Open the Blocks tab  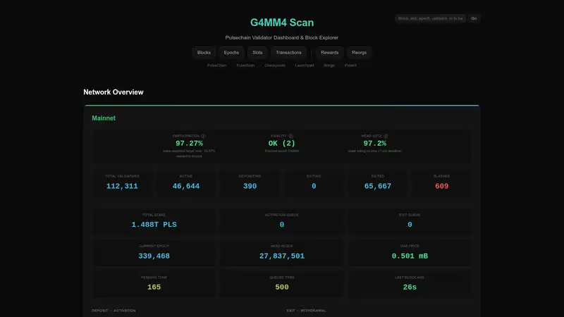click(x=204, y=52)
